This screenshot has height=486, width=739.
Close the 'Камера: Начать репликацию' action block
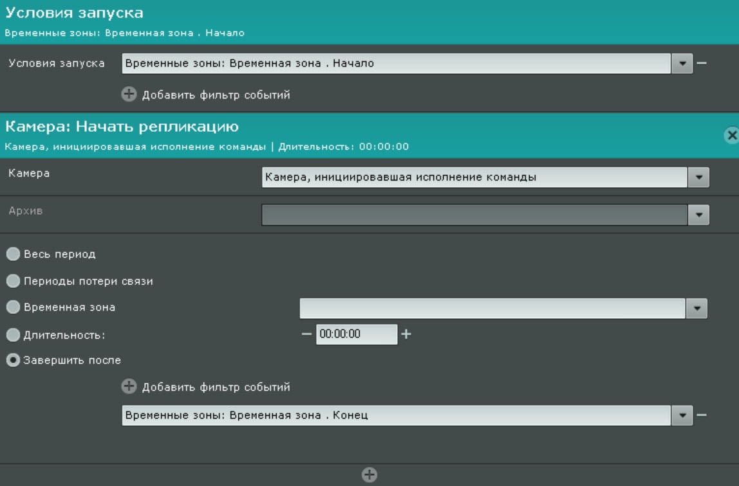pyautogui.click(x=731, y=135)
